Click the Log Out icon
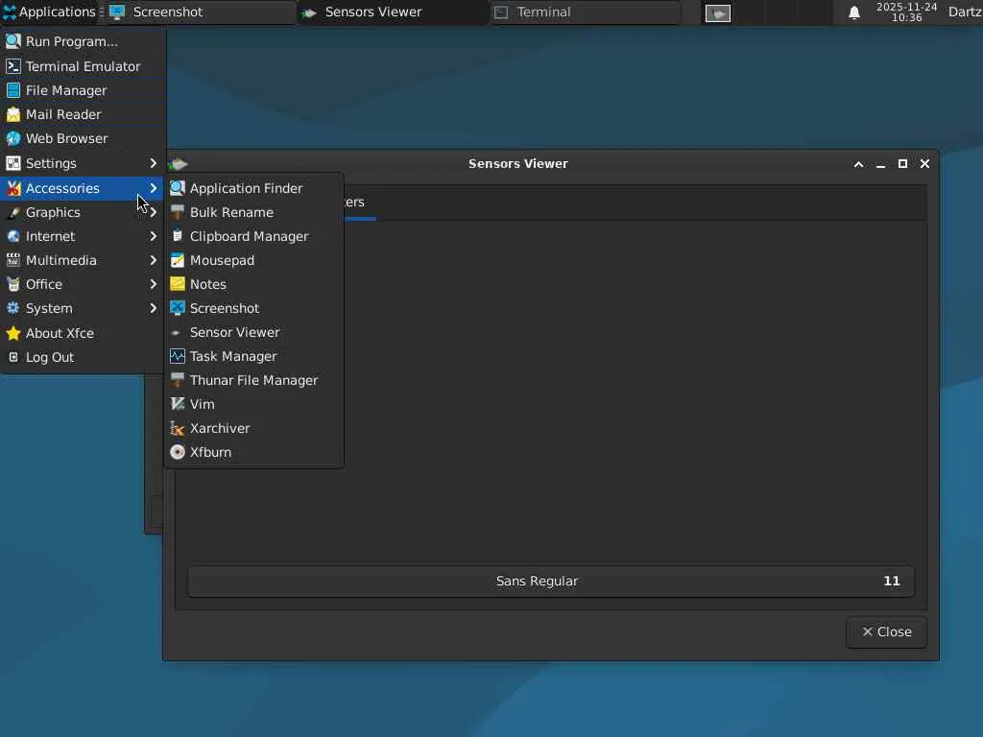Screen dimensions: 983x737 coord(13,357)
